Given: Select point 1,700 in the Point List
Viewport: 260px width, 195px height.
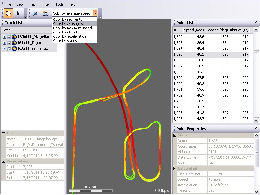Looking at the screenshot, I should click(195, 83).
